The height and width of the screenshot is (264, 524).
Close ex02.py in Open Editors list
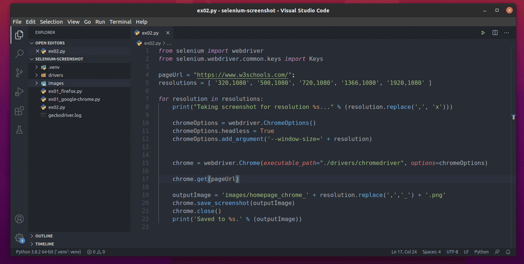38,51
